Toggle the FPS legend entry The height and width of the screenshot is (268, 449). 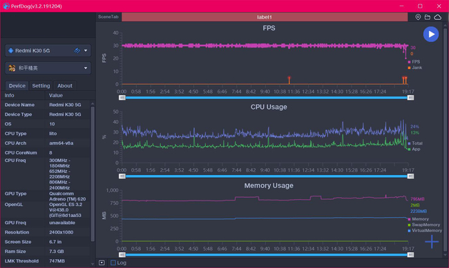point(414,62)
